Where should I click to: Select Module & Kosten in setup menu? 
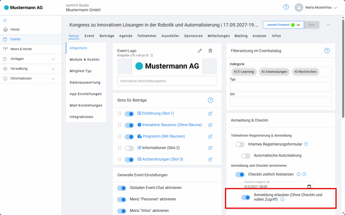[x=85, y=59]
